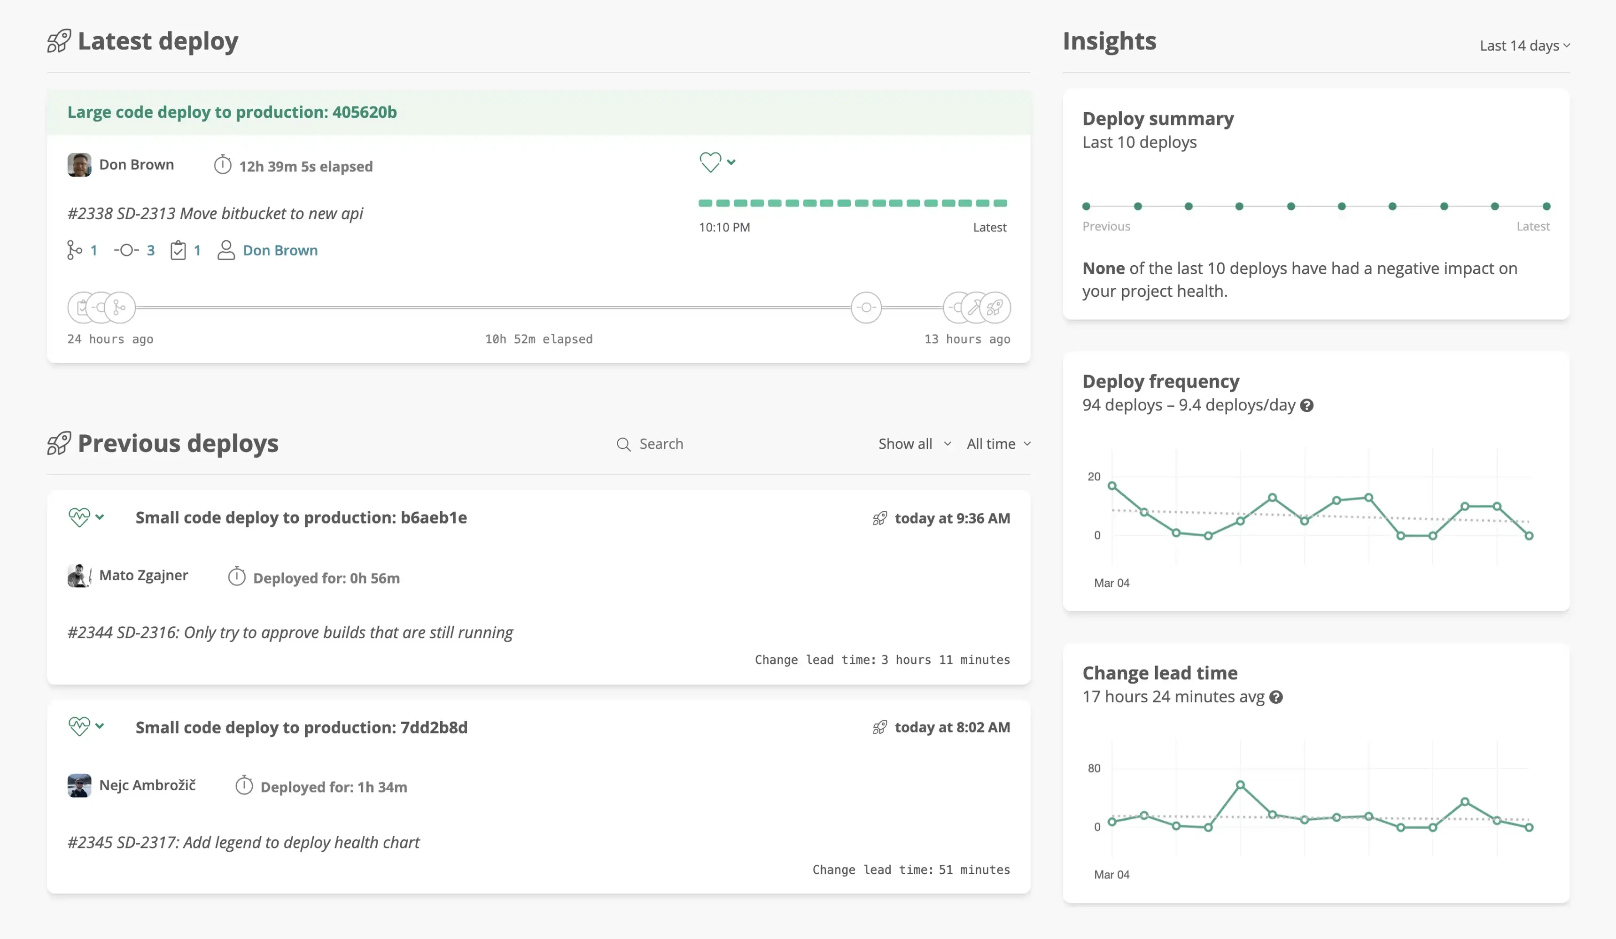Click the rocket icon beside today at 9:36 AM
1616x939 pixels.
click(x=880, y=518)
